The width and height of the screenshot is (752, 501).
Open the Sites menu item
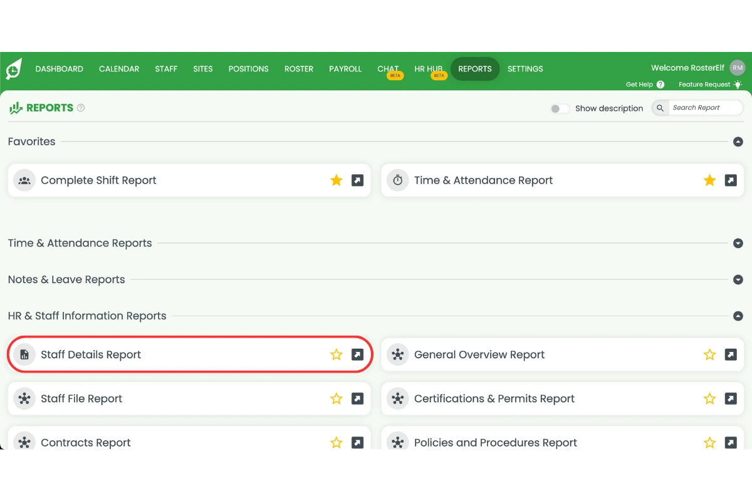tap(203, 69)
